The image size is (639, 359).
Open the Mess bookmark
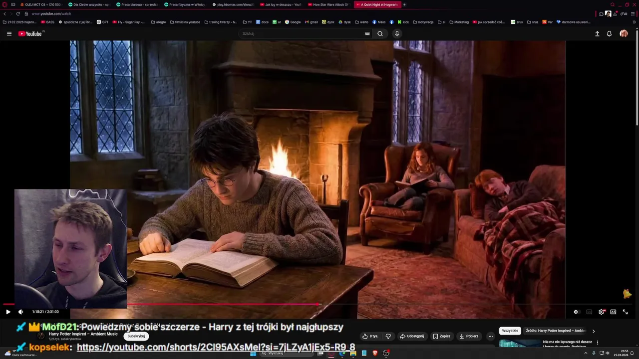379,22
